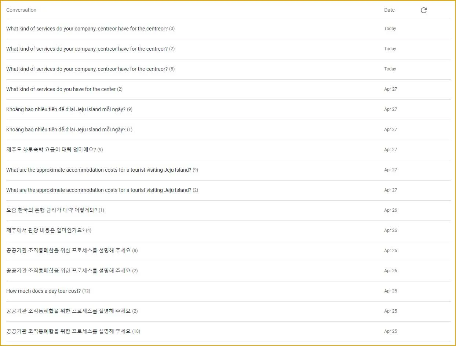The image size is (456, 346).
Task: Open the Vietnamese Jeju Island conversation with (1) message
Action: [x=66, y=130]
